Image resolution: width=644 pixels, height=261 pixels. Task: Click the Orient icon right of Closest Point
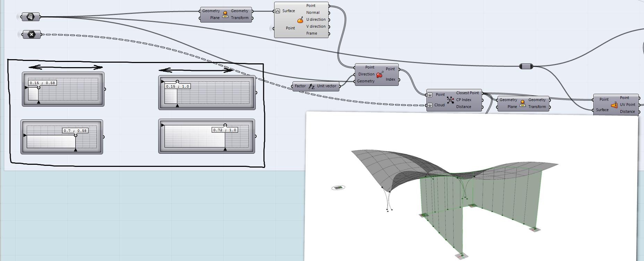tap(522, 103)
